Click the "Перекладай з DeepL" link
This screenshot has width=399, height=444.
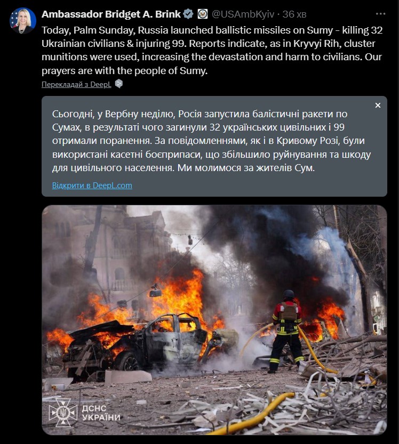point(76,84)
